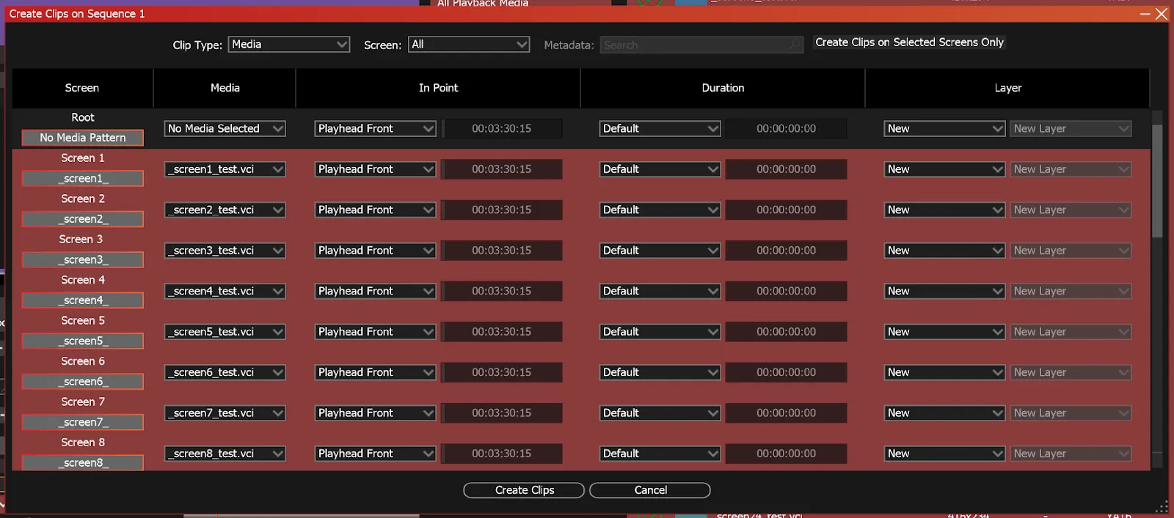Open the _screen1_test.vci media dropdown
The width and height of the screenshot is (1174, 518).
click(x=225, y=169)
